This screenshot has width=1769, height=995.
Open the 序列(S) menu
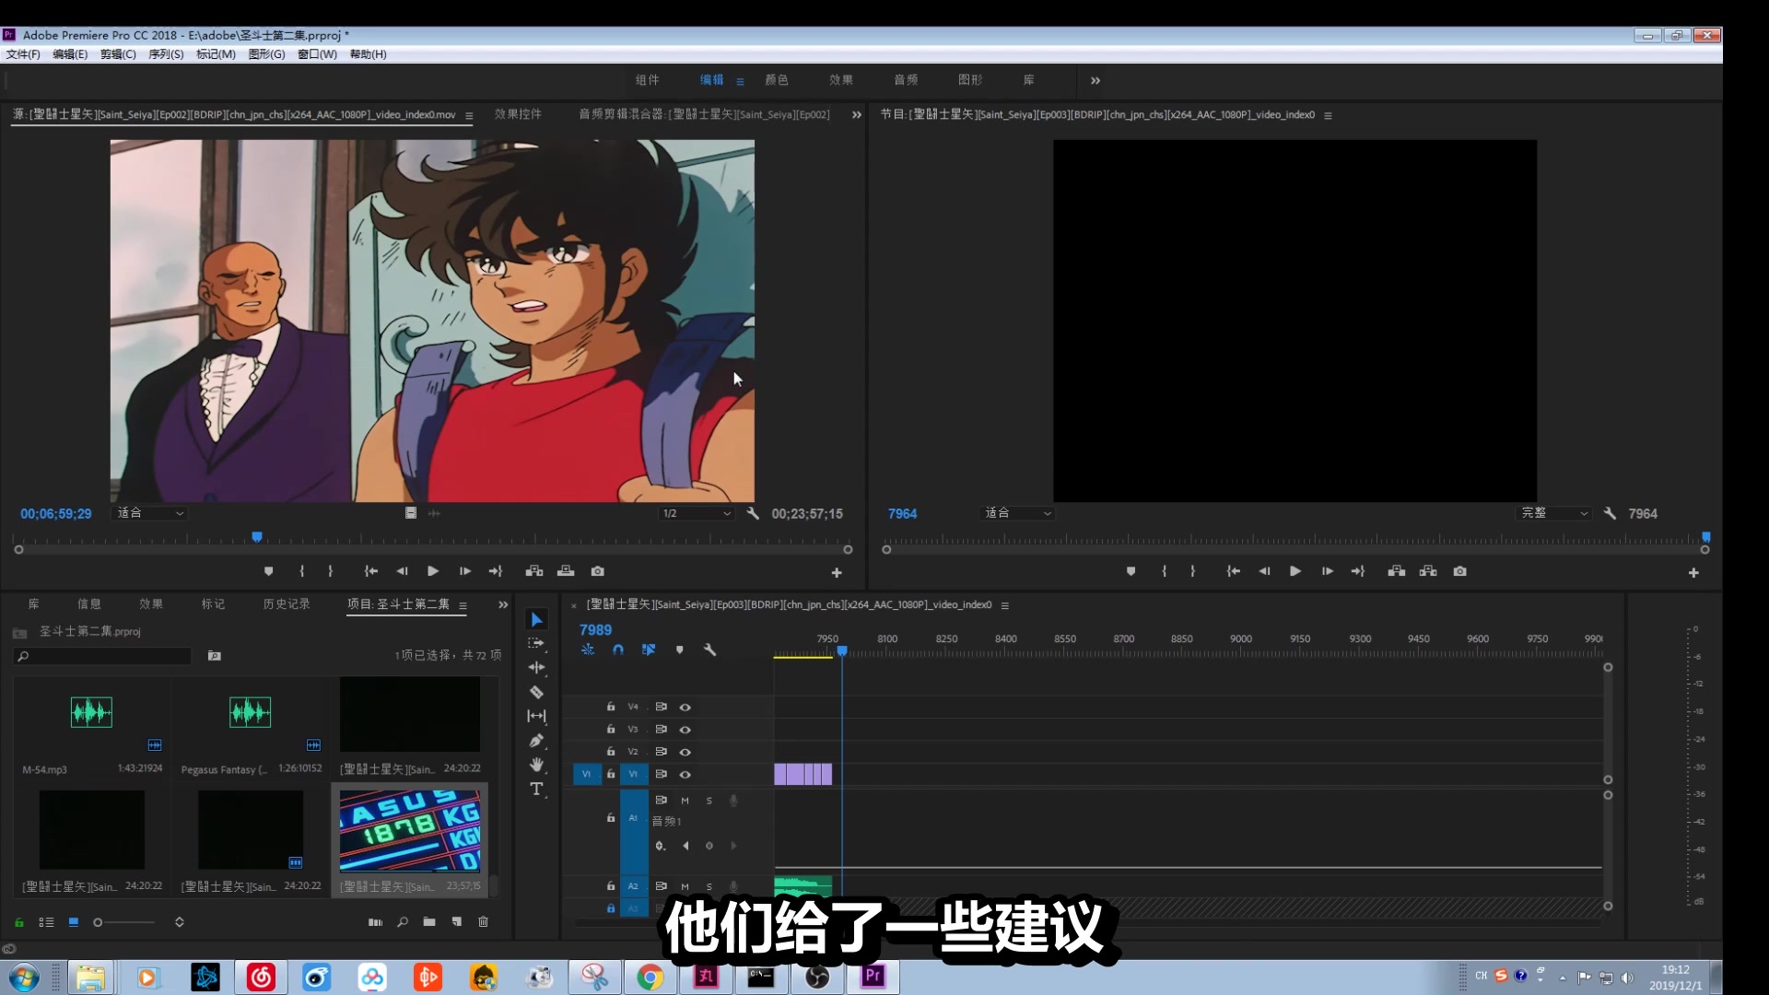pos(166,54)
